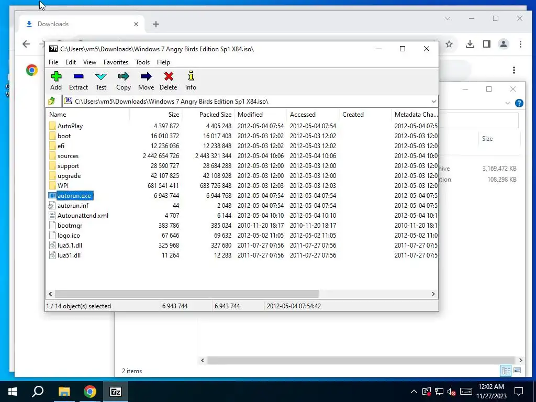Select the support folder
The width and height of the screenshot is (536, 402).
(x=68, y=166)
